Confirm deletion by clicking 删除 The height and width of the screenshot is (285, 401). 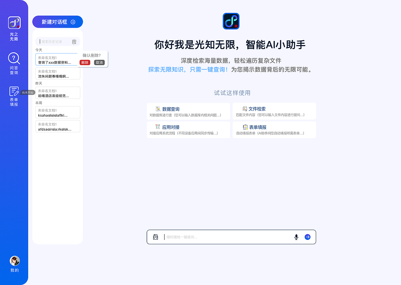pyautogui.click(x=85, y=62)
